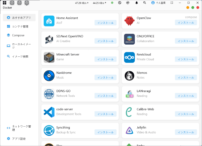Click the Home Assistant title text

(67, 18)
